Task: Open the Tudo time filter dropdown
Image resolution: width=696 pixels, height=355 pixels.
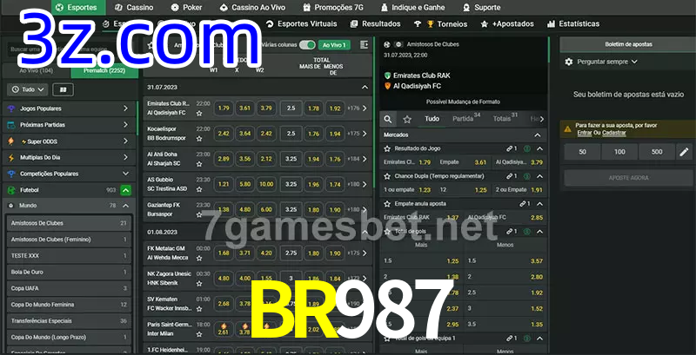Action: [28, 89]
